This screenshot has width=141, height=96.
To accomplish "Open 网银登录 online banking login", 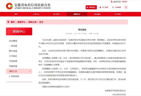I will click(x=91, y=7).
